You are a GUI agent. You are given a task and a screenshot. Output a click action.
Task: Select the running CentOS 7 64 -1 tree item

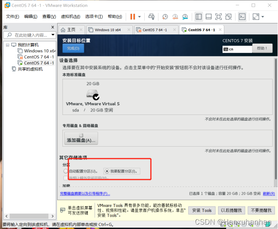[36, 63]
